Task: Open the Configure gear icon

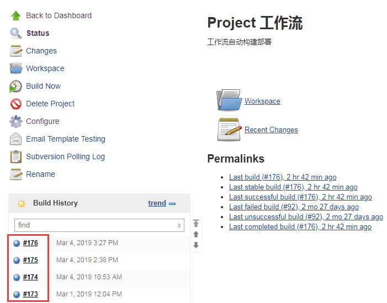Action: click(16, 121)
